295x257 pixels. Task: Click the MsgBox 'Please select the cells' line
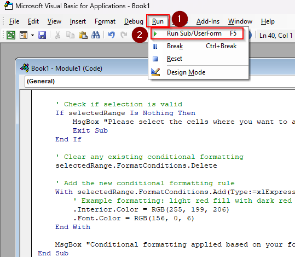coord(184,122)
